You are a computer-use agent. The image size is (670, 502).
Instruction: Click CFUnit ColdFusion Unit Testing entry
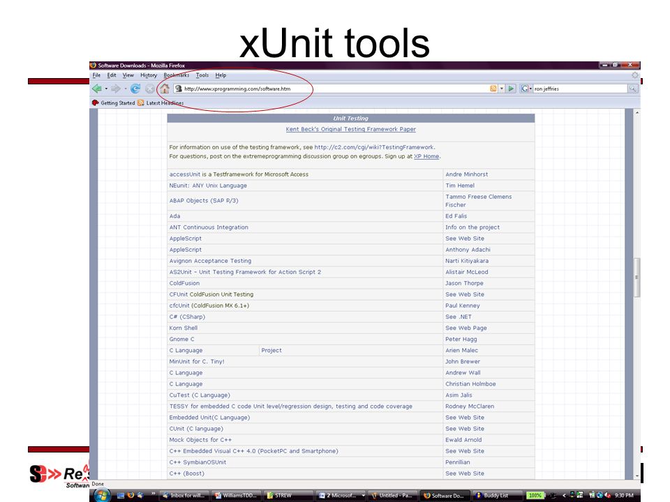[x=211, y=294]
